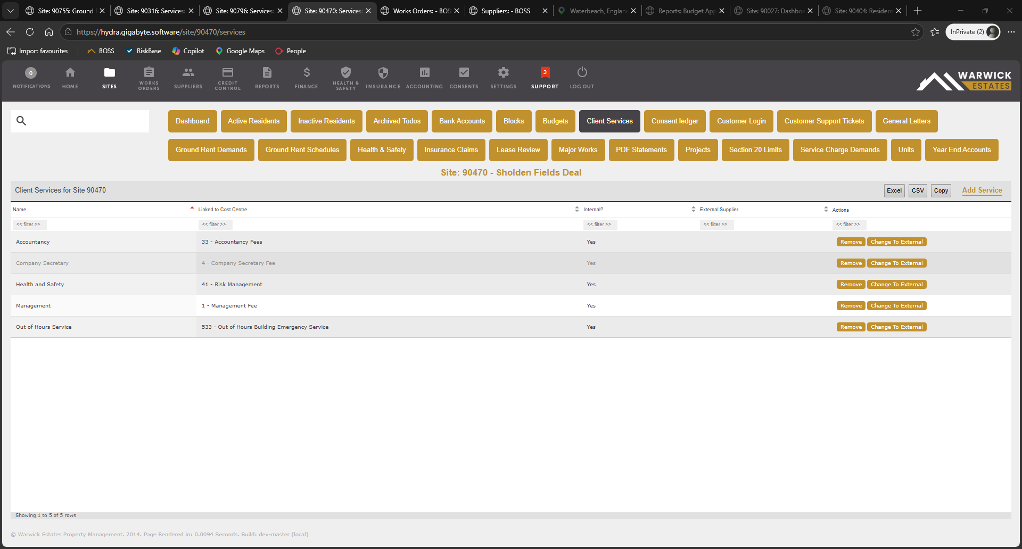
Task: Open Active Residents section
Action: point(254,121)
